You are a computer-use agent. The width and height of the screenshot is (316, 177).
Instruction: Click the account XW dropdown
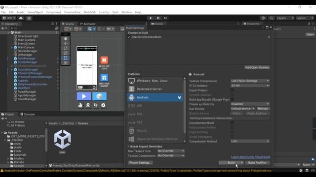[x=9, y=18]
